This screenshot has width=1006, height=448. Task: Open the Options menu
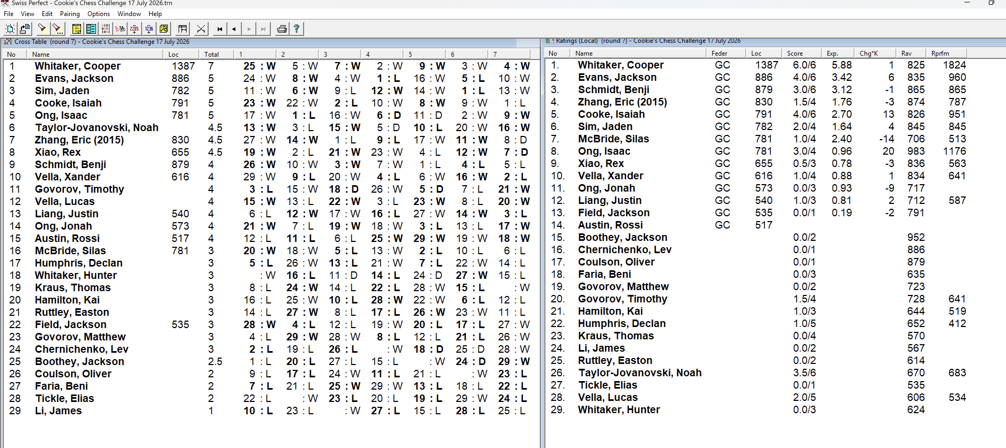99,14
